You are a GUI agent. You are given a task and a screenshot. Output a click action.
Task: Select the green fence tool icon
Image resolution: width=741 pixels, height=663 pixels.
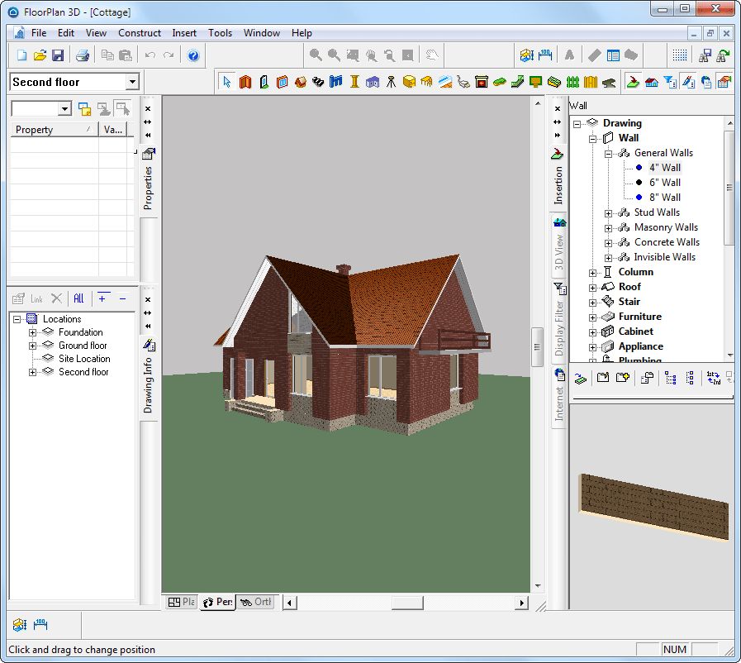pyautogui.click(x=572, y=82)
